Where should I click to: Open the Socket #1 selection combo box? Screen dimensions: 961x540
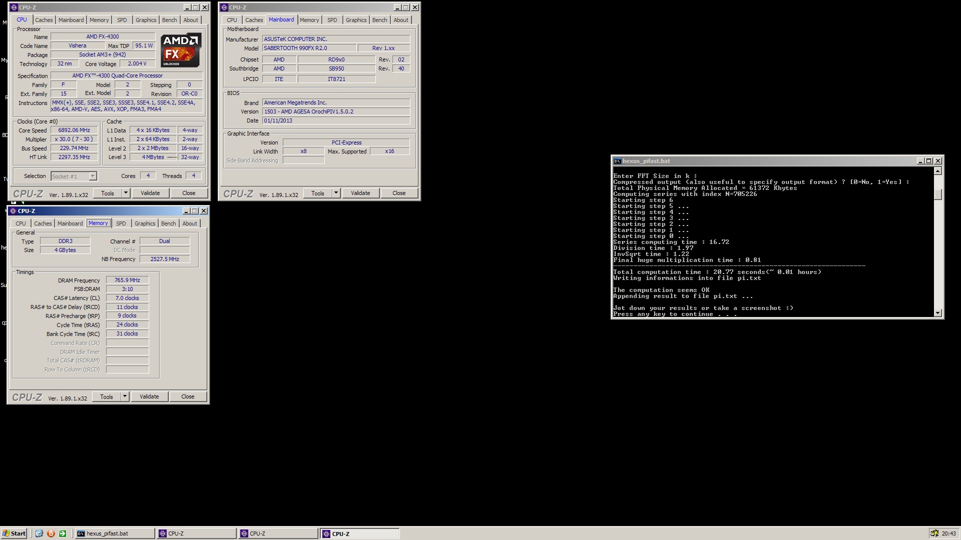pyautogui.click(x=74, y=176)
